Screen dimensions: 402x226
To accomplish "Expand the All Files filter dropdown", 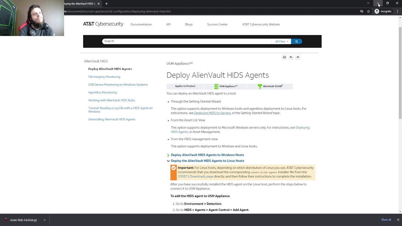I will 281,41.
